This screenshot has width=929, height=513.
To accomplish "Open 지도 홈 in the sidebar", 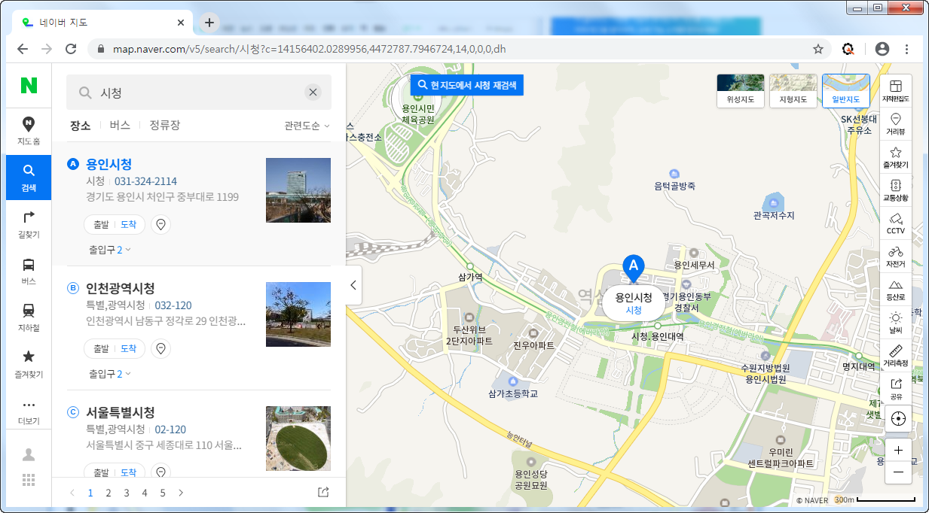I will (x=29, y=132).
